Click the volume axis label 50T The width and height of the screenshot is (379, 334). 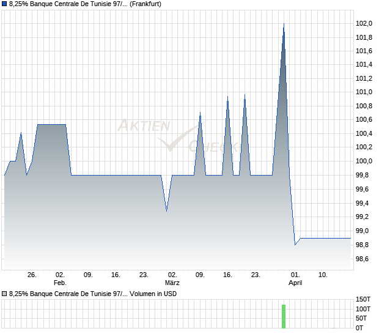point(361,318)
